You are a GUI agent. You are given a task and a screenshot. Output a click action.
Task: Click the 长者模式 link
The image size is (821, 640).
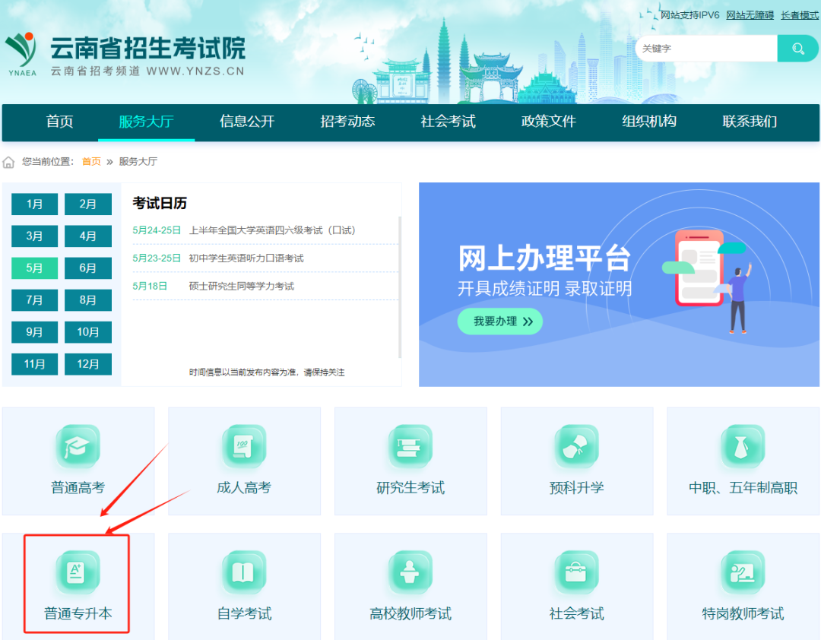point(800,15)
